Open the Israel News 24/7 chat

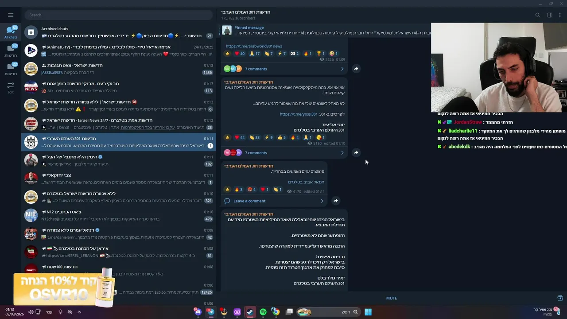point(119,124)
